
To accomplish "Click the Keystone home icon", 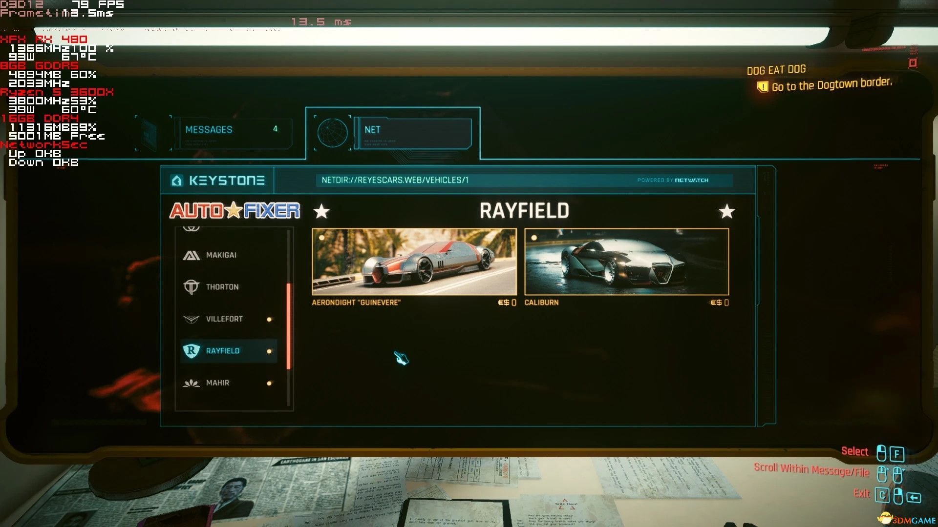I will 176,181.
